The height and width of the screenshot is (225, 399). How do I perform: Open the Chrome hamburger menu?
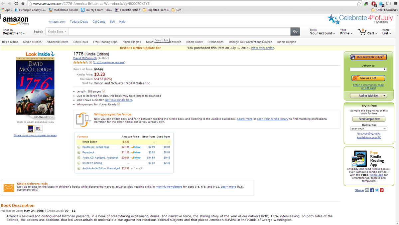(x=395, y=4)
